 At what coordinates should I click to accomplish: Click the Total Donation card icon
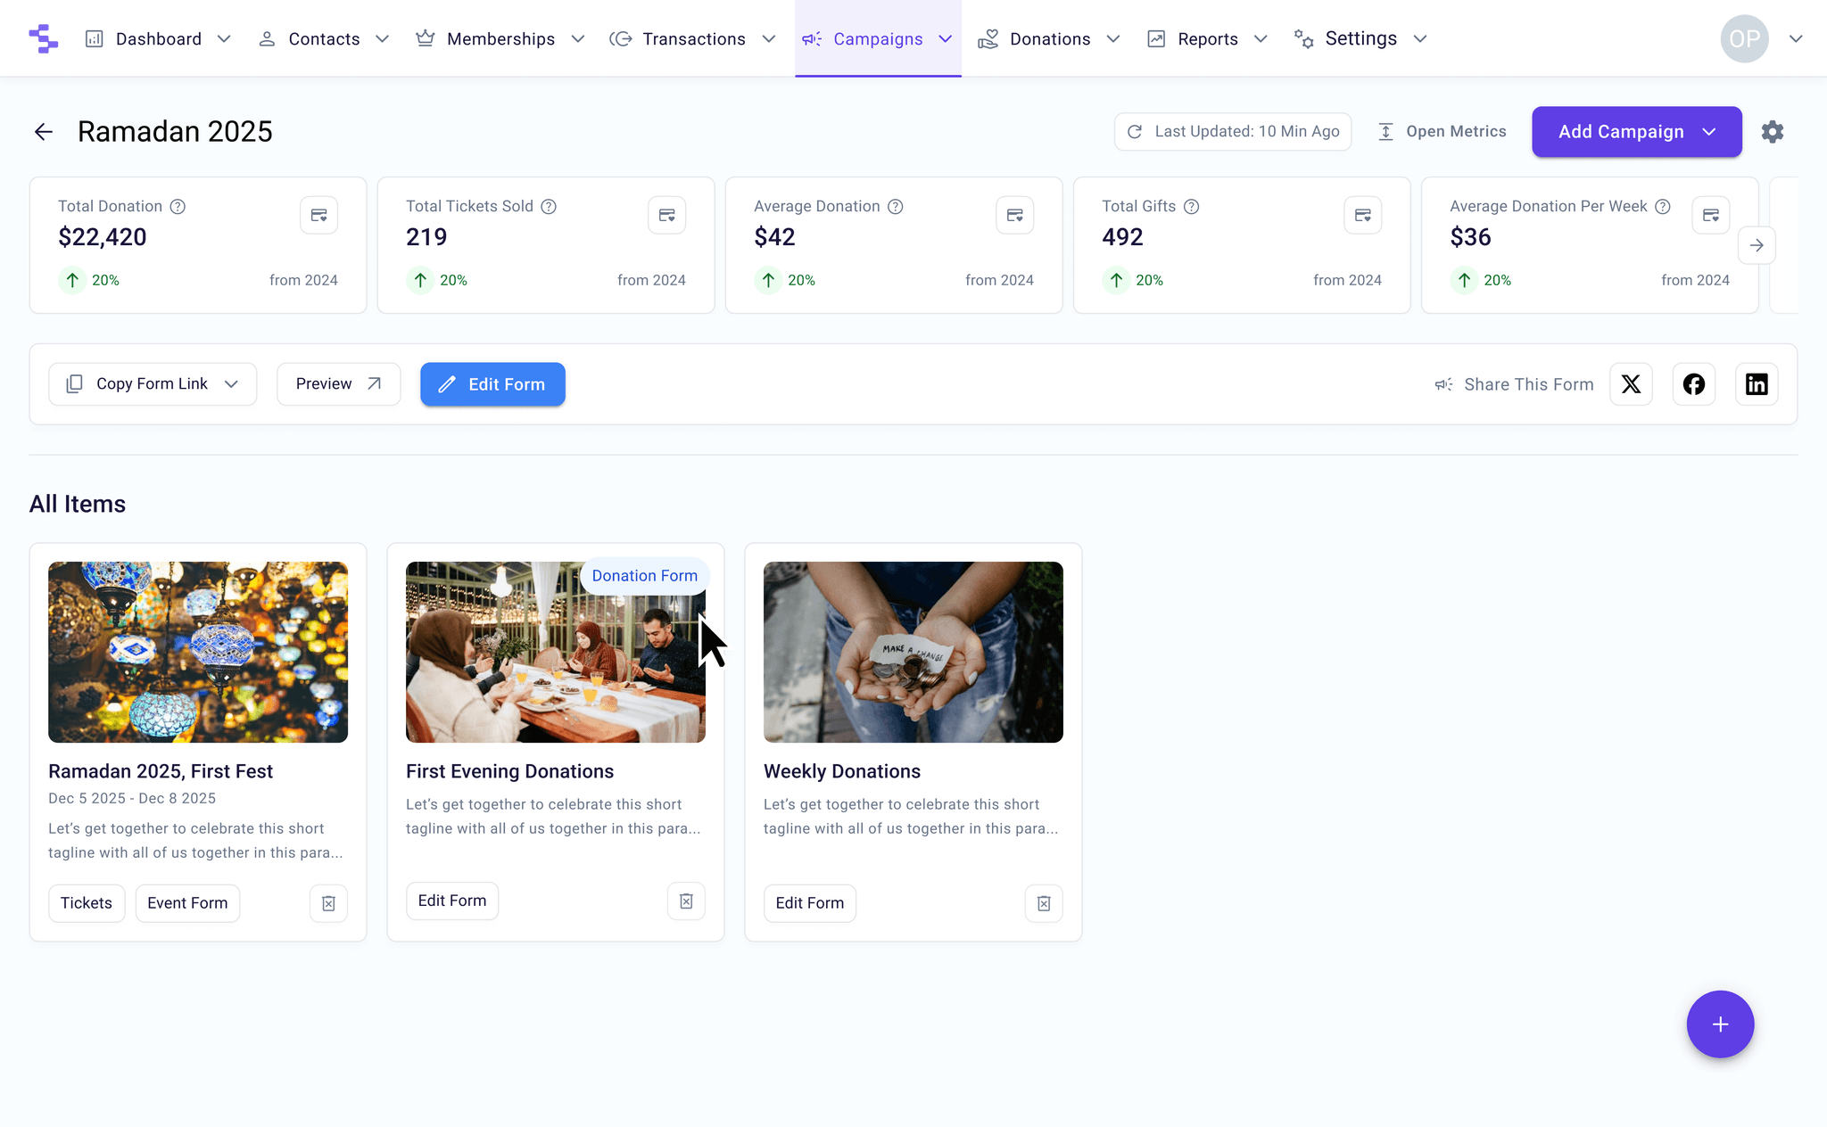pos(318,215)
